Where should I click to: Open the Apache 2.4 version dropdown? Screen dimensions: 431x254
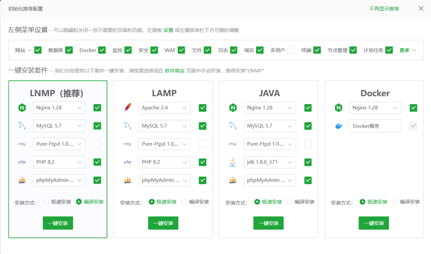164,108
